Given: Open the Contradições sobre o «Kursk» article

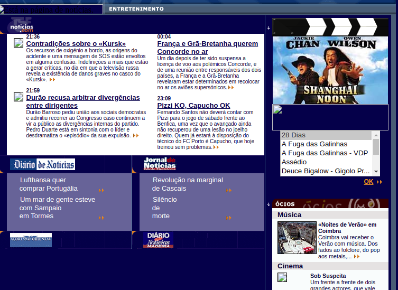Looking at the screenshot, I should 76,44.
